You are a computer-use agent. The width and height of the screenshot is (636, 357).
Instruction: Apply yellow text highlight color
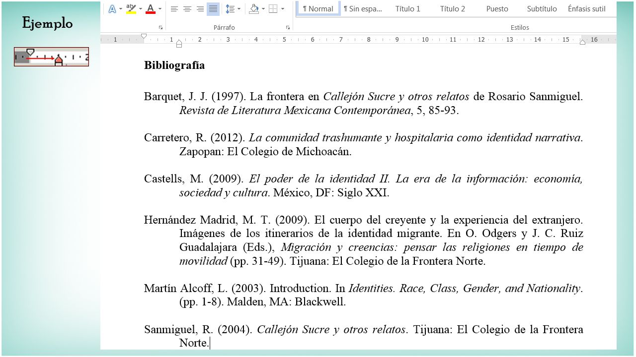click(x=131, y=8)
